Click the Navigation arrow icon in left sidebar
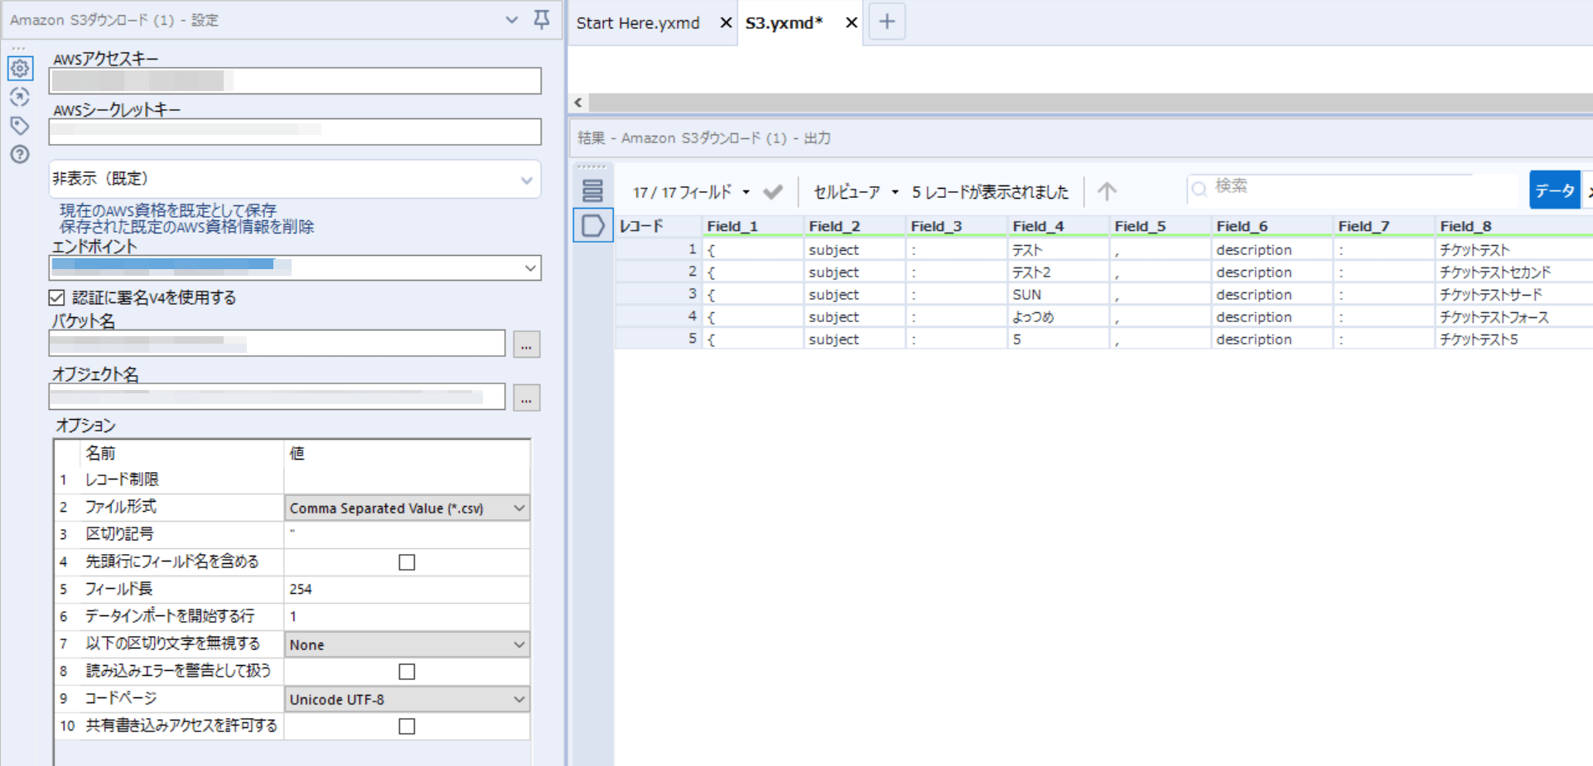 tap(20, 97)
